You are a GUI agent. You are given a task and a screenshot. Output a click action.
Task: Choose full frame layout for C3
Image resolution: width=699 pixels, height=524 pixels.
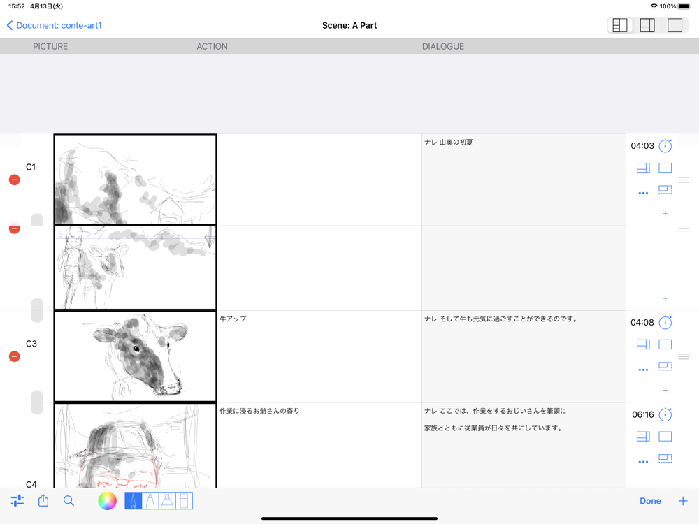tap(665, 344)
